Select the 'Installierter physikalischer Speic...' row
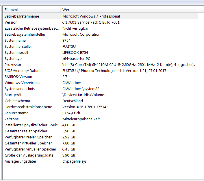The height and width of the screenshot is (181, 204). [x=101, y=125]
